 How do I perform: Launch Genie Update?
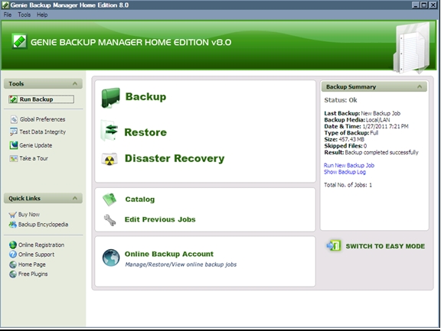[36, 145]
